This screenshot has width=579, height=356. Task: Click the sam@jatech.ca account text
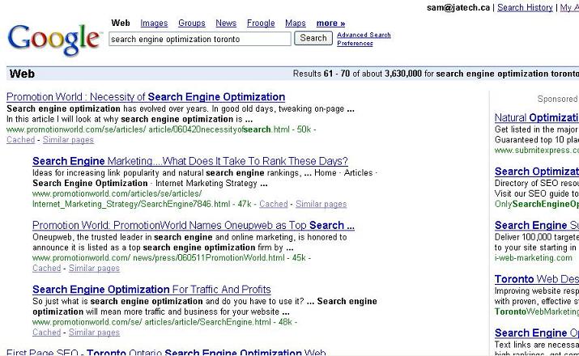tap(458, 7)
